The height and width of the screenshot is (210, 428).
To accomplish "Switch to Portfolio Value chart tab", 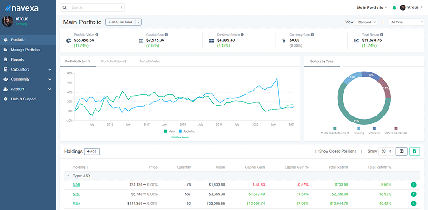I will [x=150, y=61].
